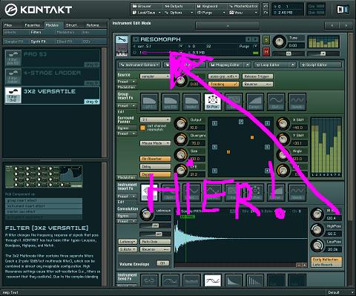Screen dimensions: 356x296
Task: Select the 3x2 Versatile filter module
Action: pyautogui.click(x=53, y=95)
